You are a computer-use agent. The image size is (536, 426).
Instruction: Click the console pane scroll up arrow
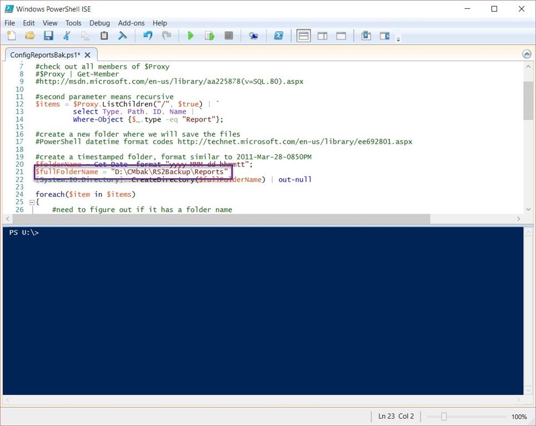[528, 232]
